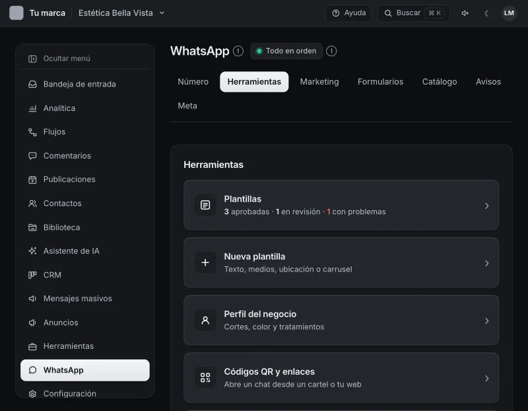Click the Asistente de IA sparkle icon
This screenshot has height=411, width=528.
point(32,251)
